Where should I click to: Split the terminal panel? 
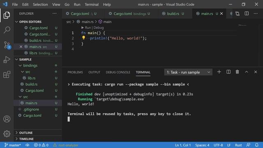(228, 72)
